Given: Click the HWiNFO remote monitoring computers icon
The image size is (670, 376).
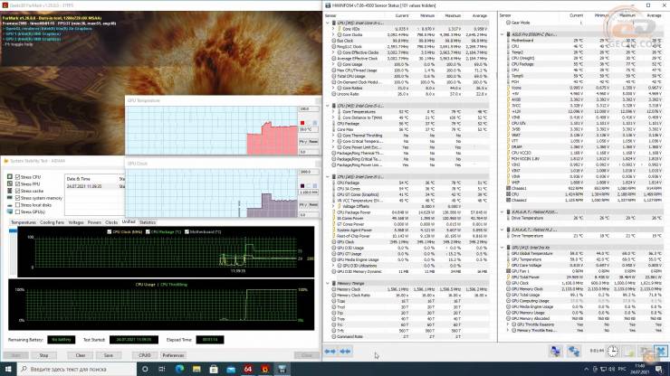Looking at the screenshot, I should pyautogui.click(x=556, y=352).
